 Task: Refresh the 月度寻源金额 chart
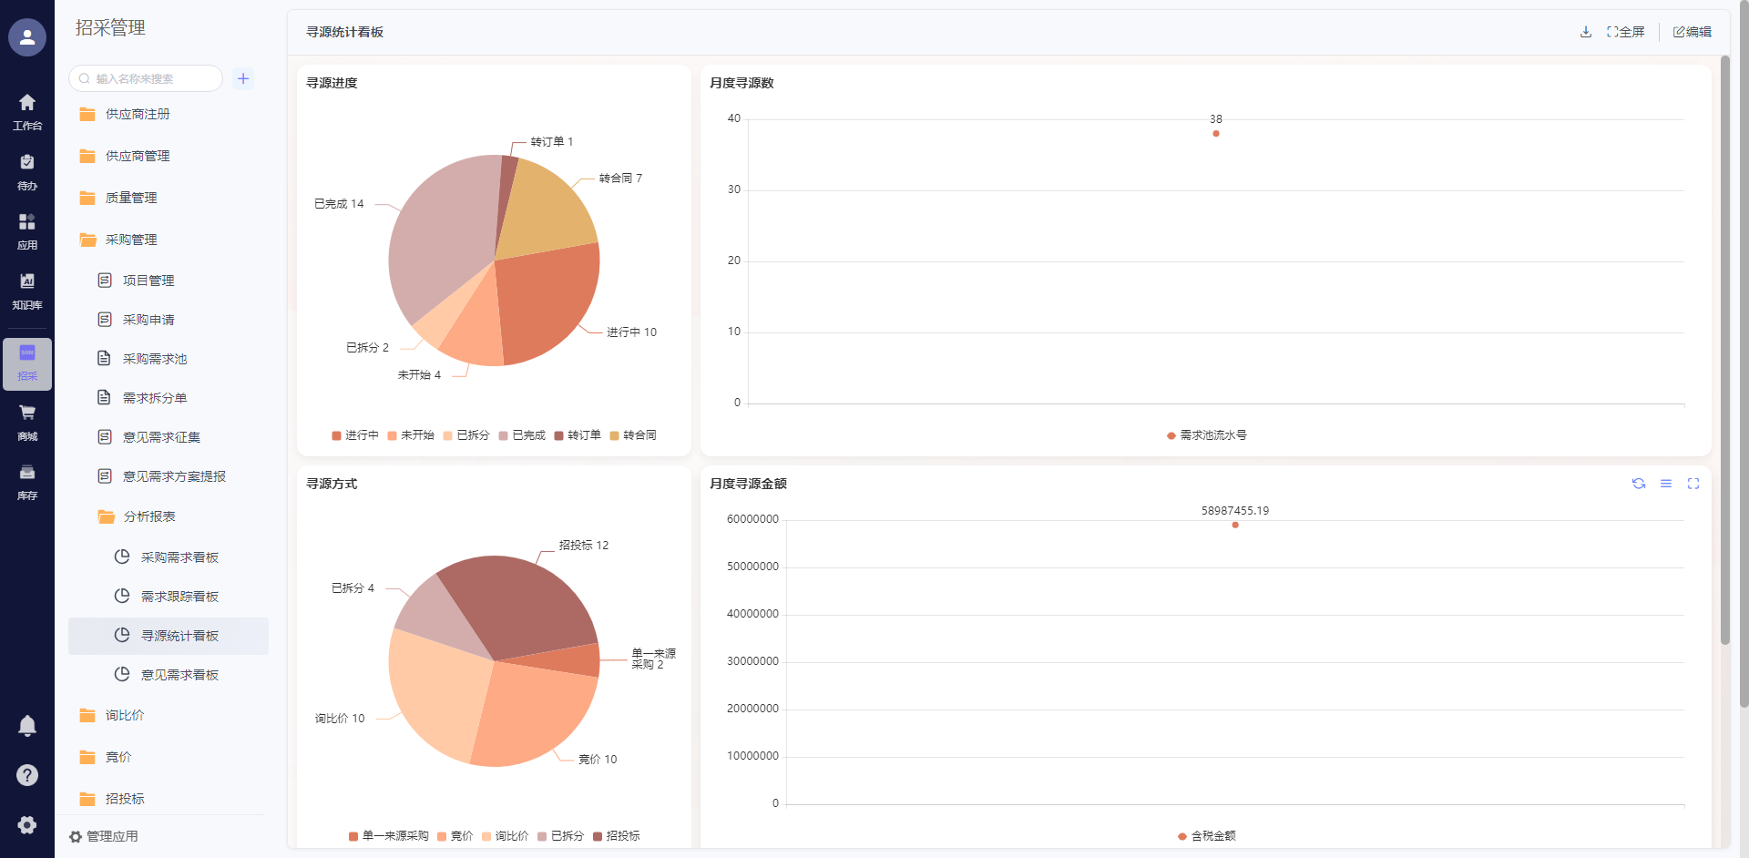click(x=1638, y=484)
